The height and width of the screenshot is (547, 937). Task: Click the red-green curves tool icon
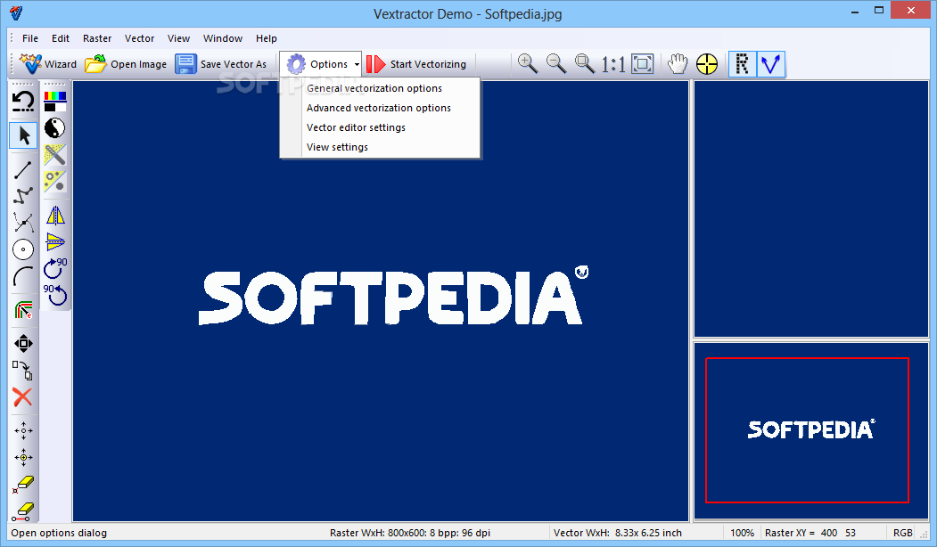tap(23, 310)
